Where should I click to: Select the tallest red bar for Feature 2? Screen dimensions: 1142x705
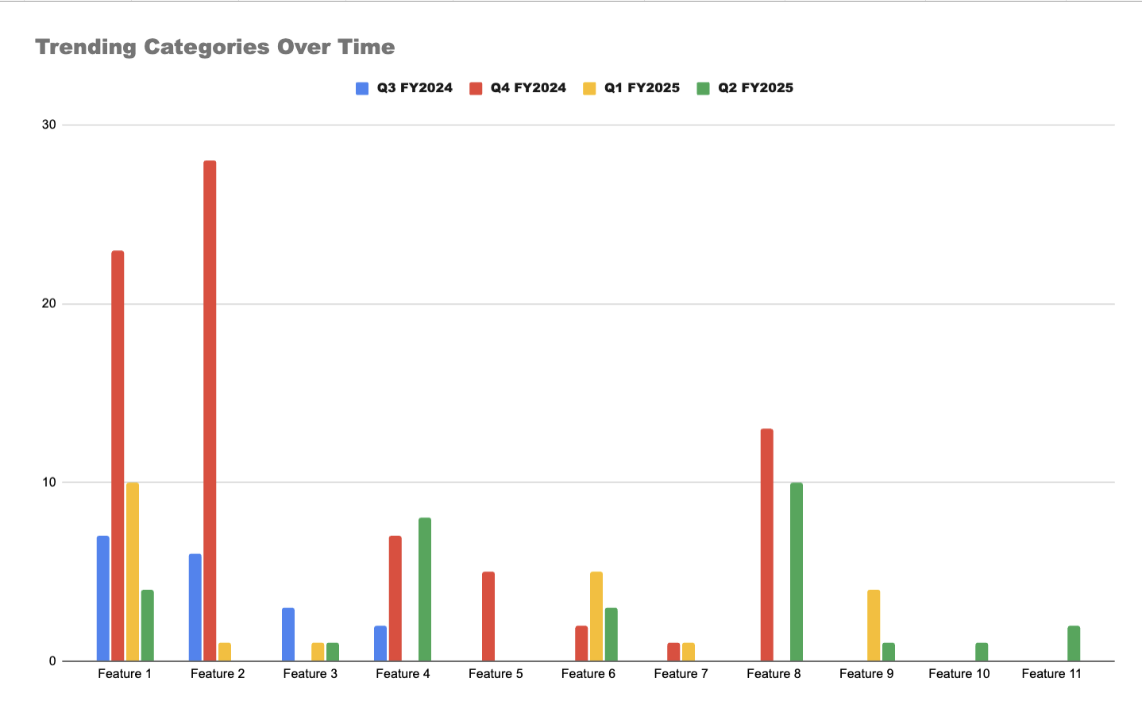click(x=210, y=410)
